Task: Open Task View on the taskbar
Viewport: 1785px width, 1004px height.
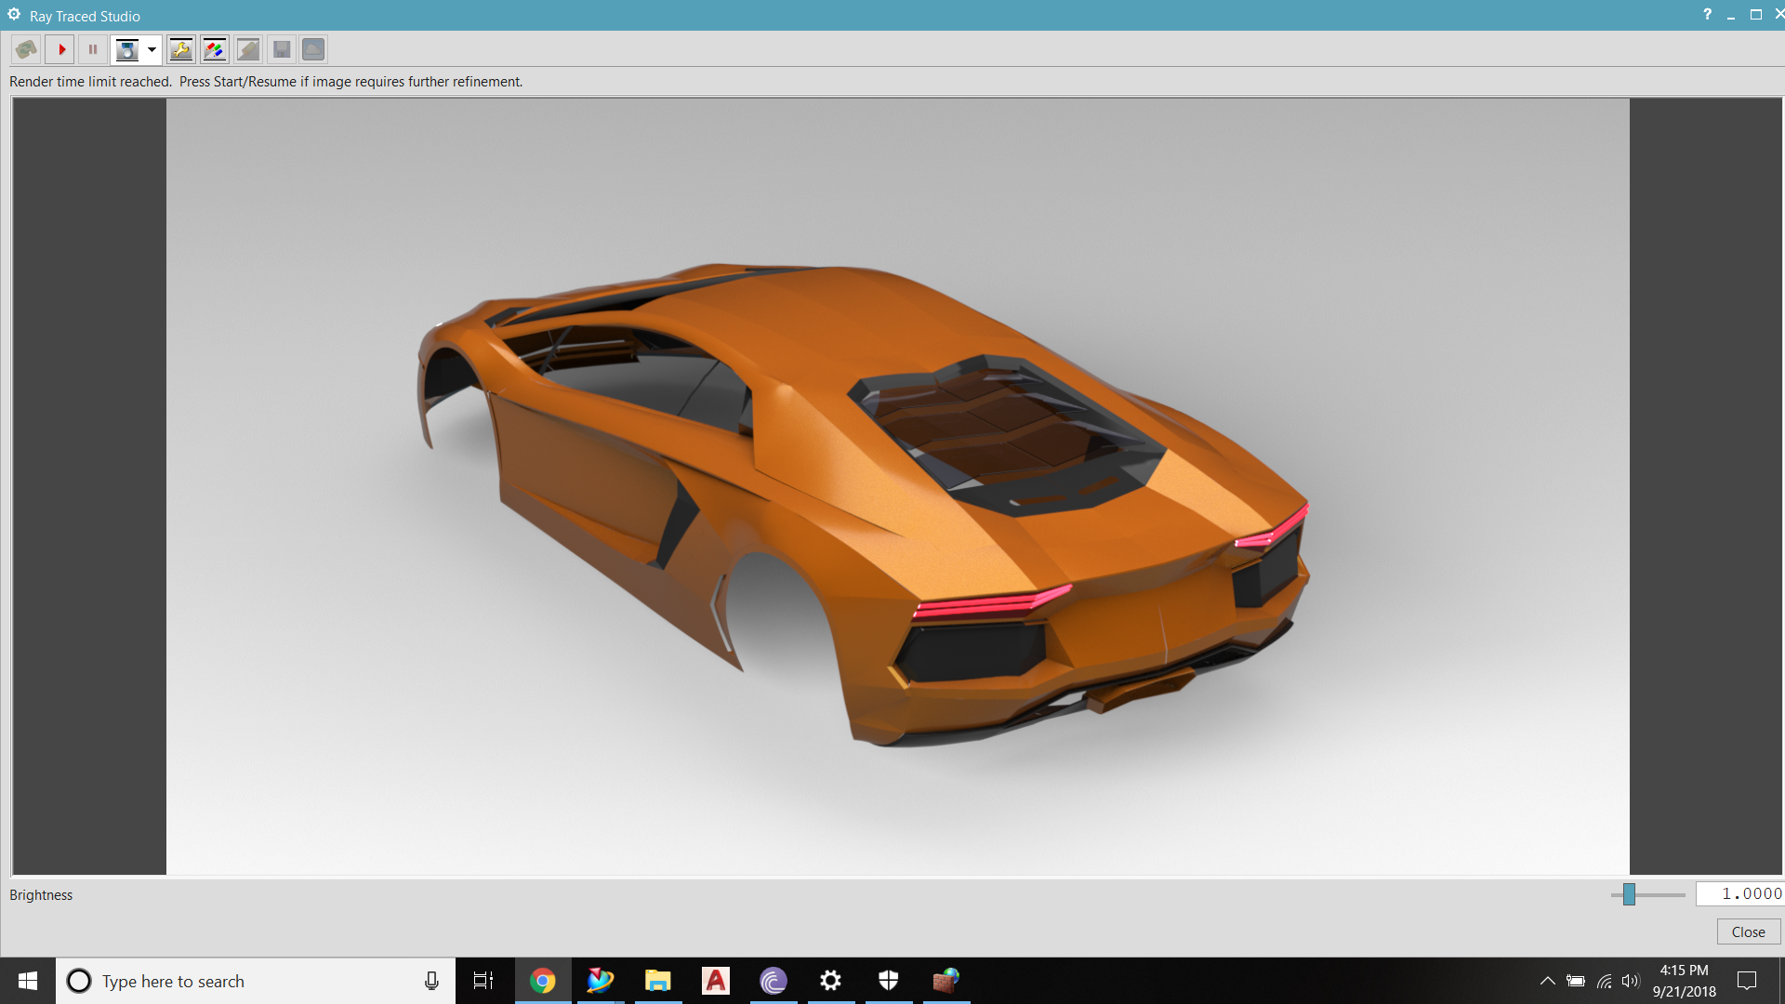Action: tap(483, 981)
